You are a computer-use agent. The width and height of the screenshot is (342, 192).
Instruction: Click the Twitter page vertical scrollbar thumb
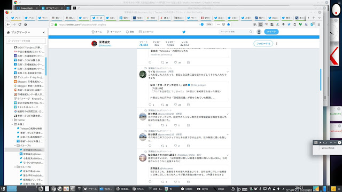click(321, 79)
